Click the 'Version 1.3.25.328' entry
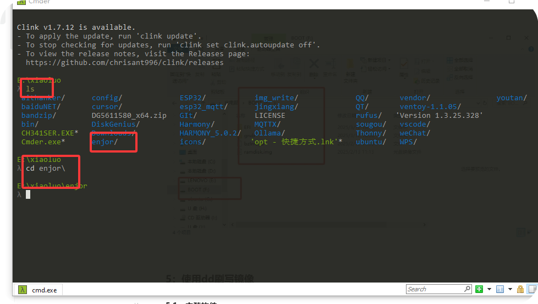This screenshot has width=538, height=304. pos(439,116)
